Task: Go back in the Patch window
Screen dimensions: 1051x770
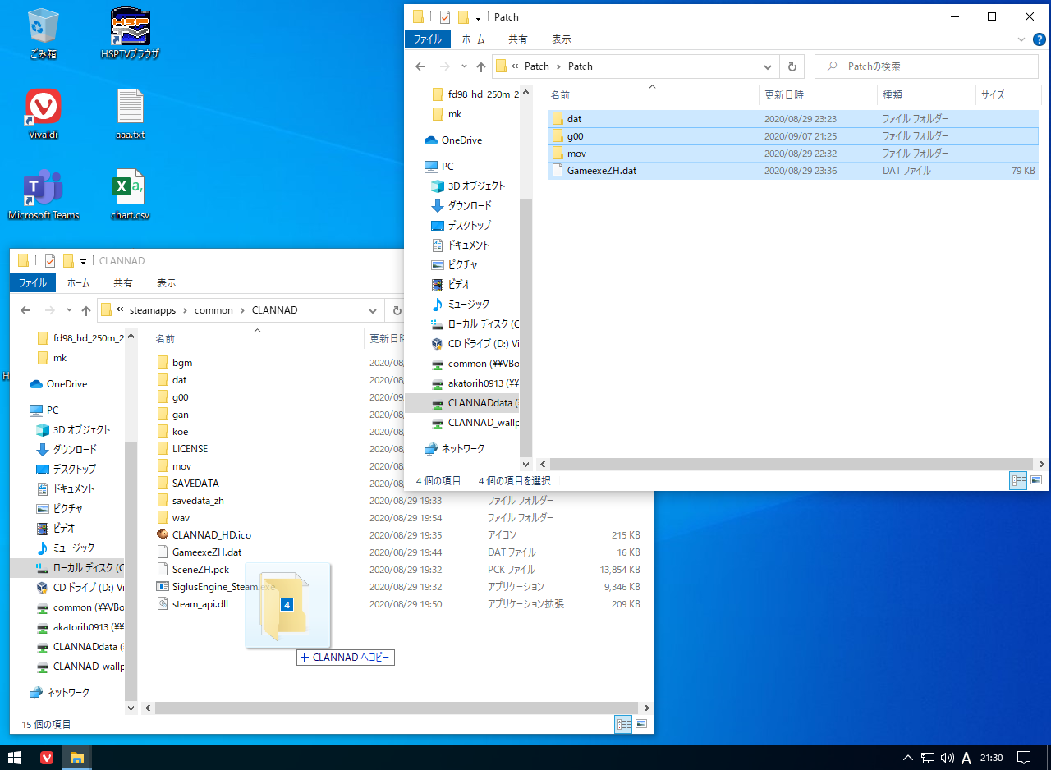Action: point(420,66)
